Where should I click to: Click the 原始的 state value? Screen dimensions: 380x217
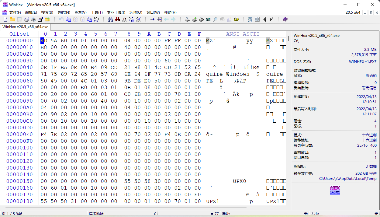click(x=371, y=76)
